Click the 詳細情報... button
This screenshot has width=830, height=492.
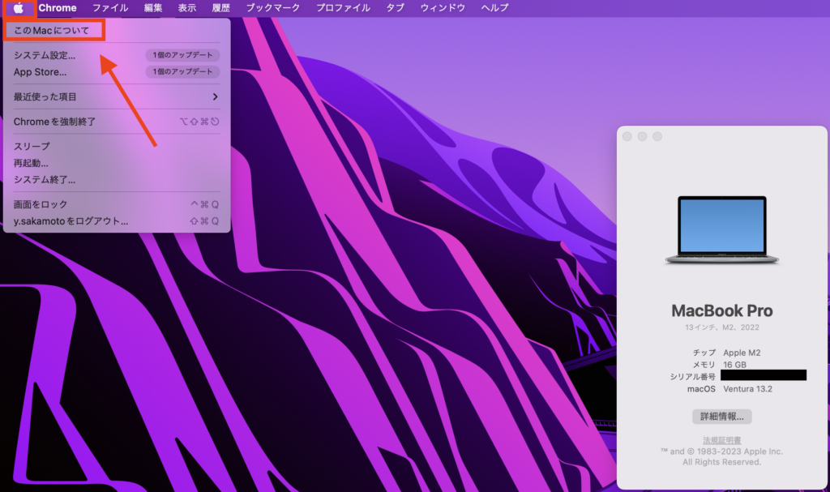coord(721,417)
